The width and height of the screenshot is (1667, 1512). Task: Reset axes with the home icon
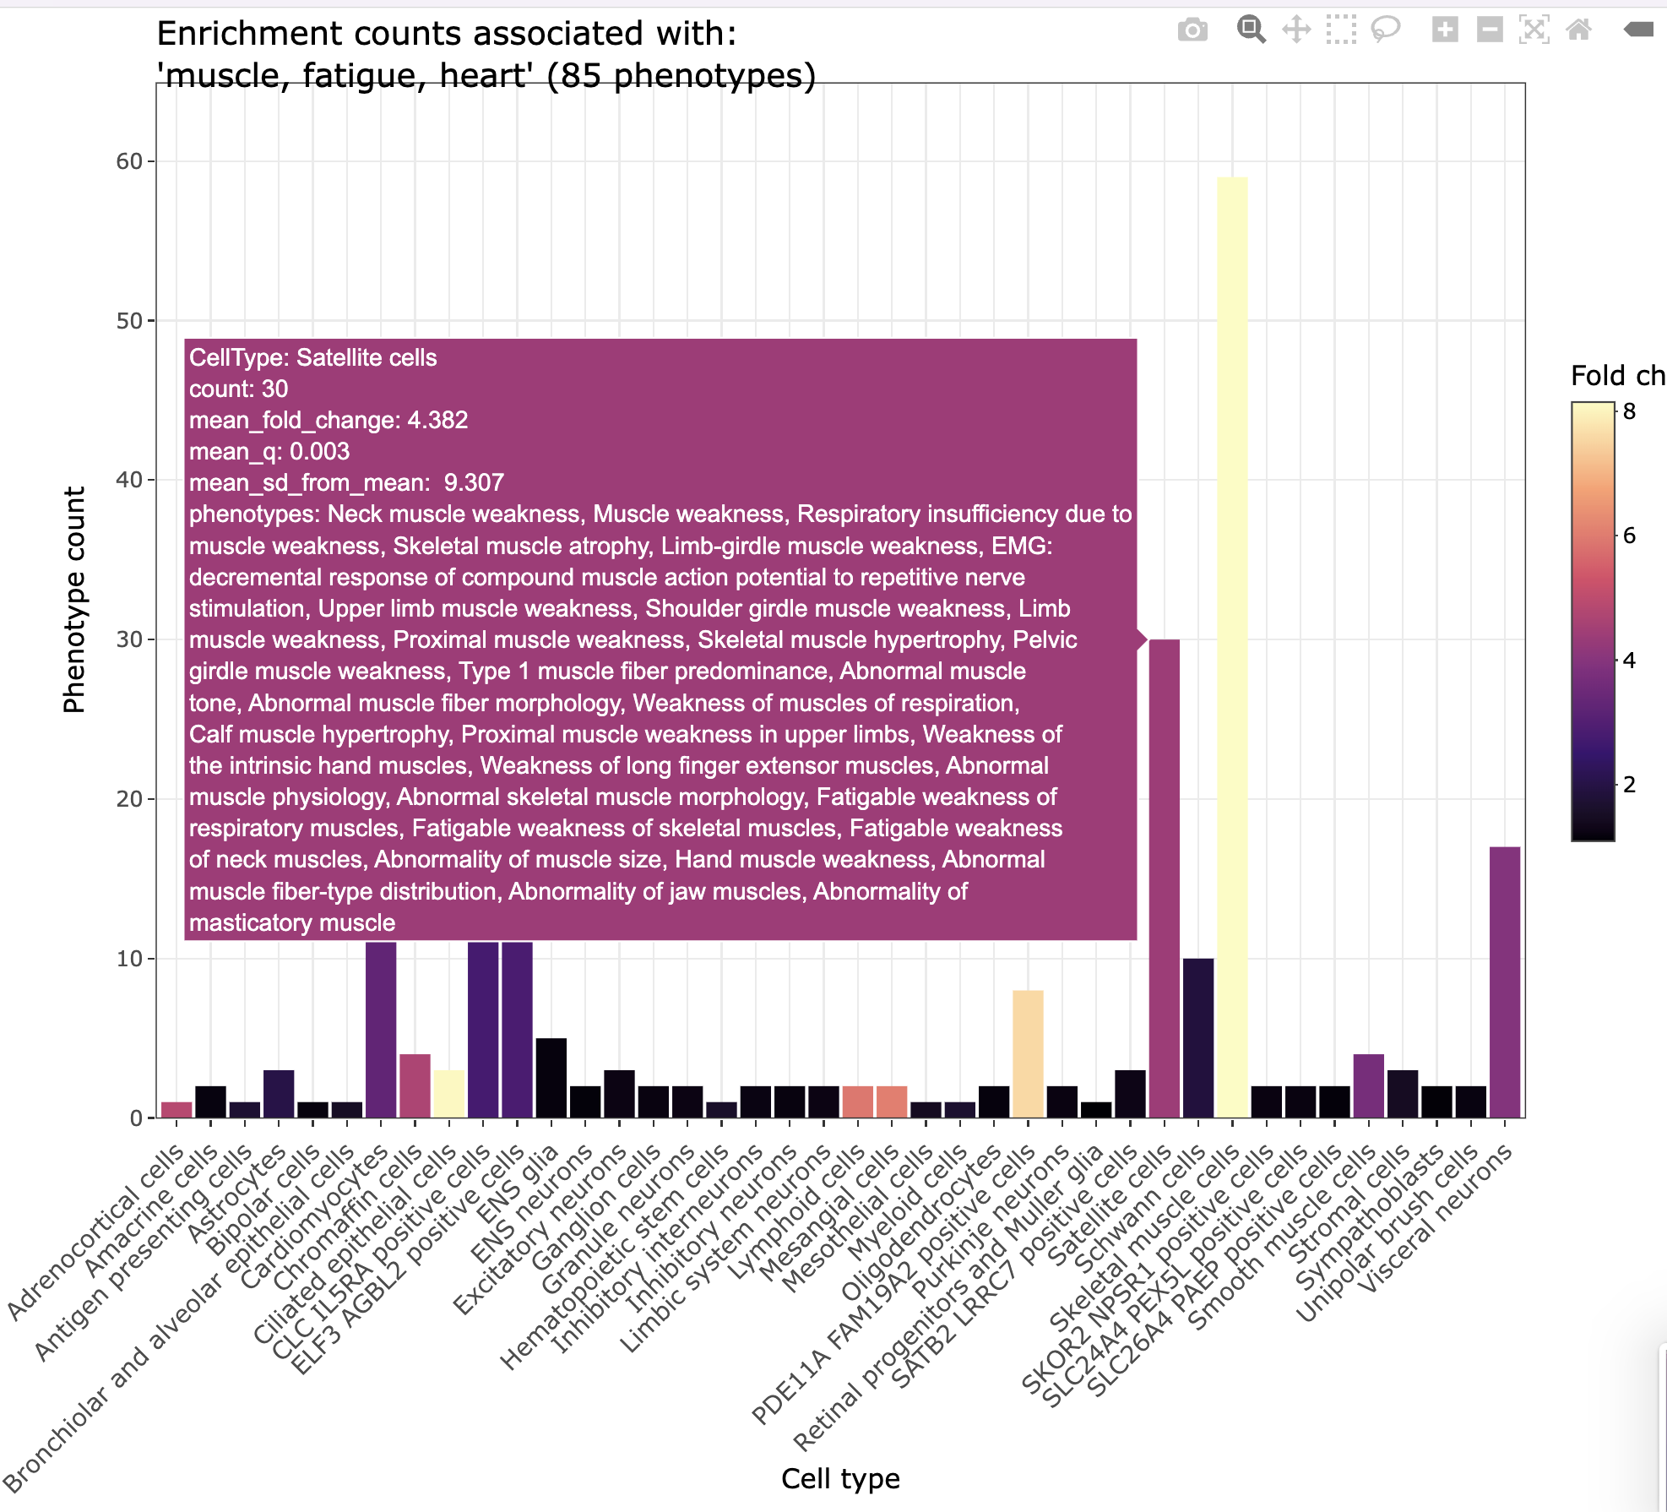1579,30
